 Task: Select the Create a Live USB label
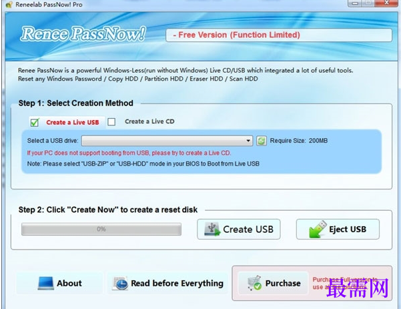click(73, 123)
